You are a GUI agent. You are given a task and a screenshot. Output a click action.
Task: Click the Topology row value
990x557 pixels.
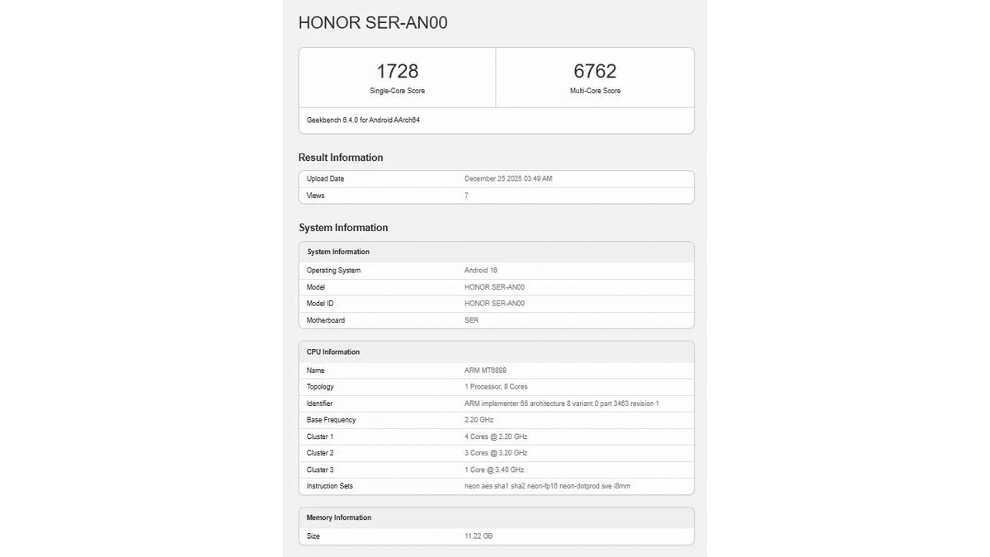pyautogui.click(x=496, y=387)
